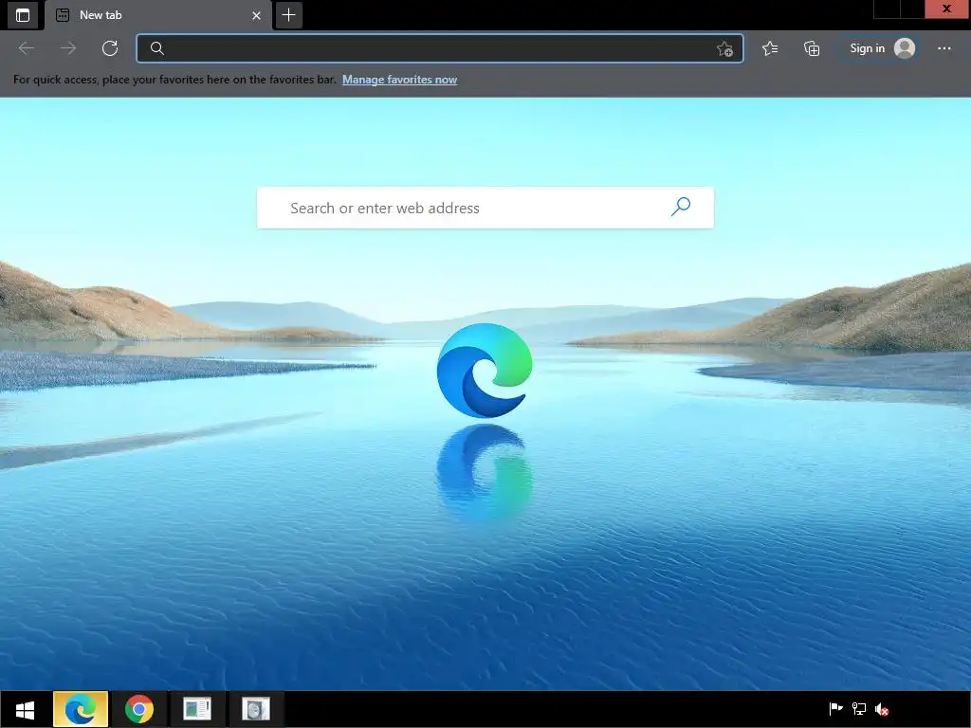The height and width of the screenshot is (728, 971).
Task: Focus the Search or enter web address box
Action: pyautogui.click(x=485, y=208)
